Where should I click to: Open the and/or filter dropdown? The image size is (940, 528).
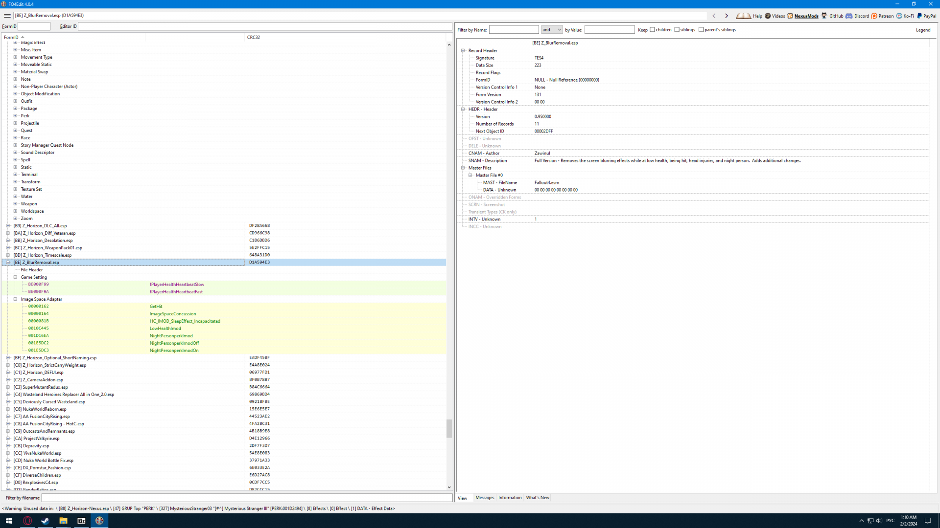(x=552, y=30)
